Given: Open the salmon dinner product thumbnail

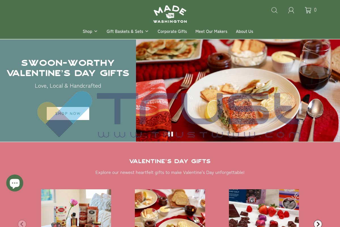Looking at the screenshot, I should [170, 208].
